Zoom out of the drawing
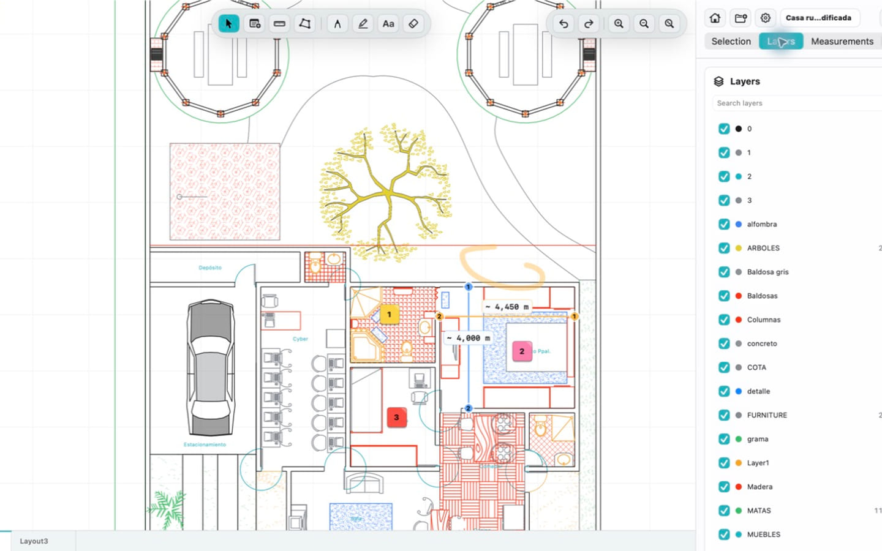This screenshot has width=882, height=551. pos(644,24)
